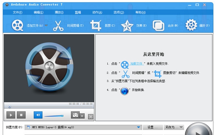216x135 pixels.
Task: Open the 动作(A) menu
Action: point(97,12)
